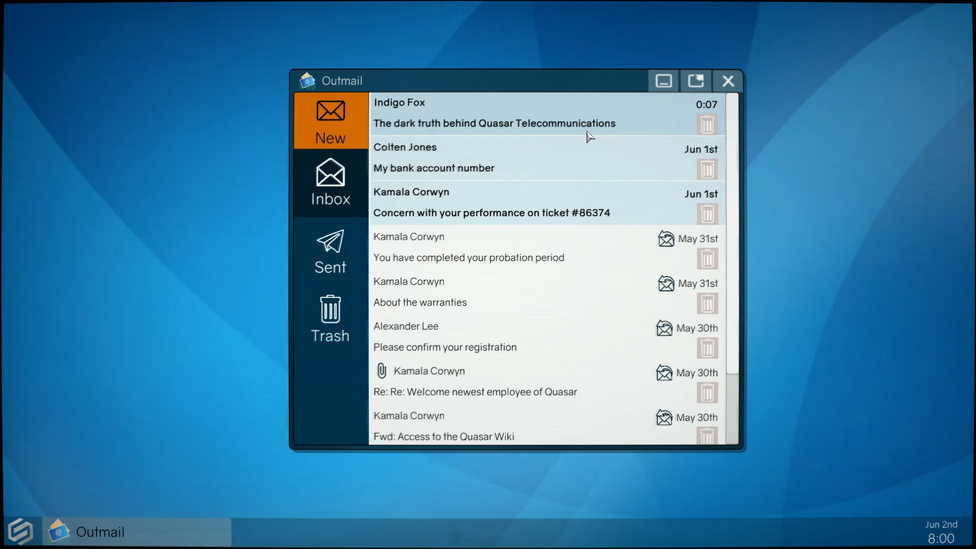Open 'The dark truth behind Quasar Telecommunications' email
Screen dimensions: 976x549
click(494, 124)
